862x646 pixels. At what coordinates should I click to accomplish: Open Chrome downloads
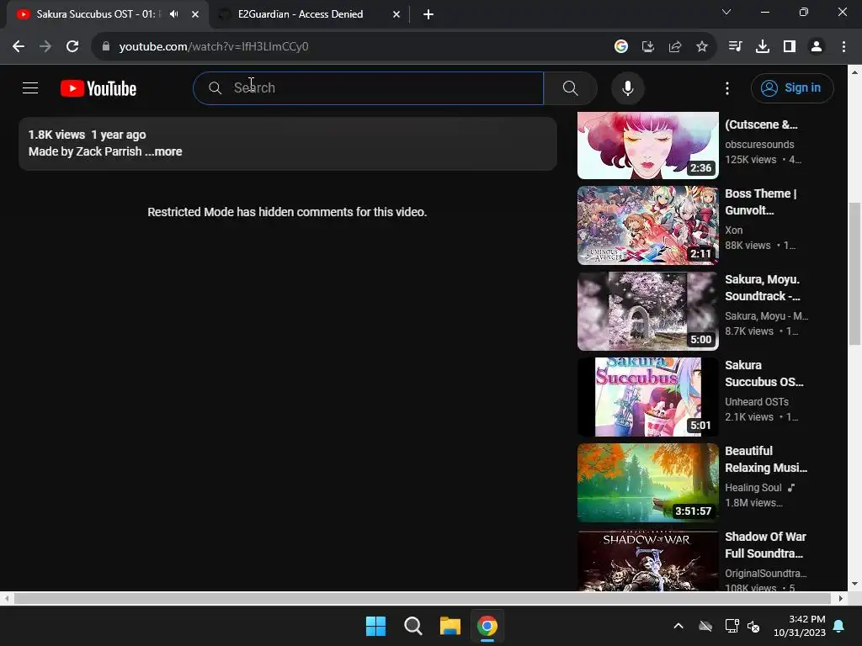[x=763, y=47]
